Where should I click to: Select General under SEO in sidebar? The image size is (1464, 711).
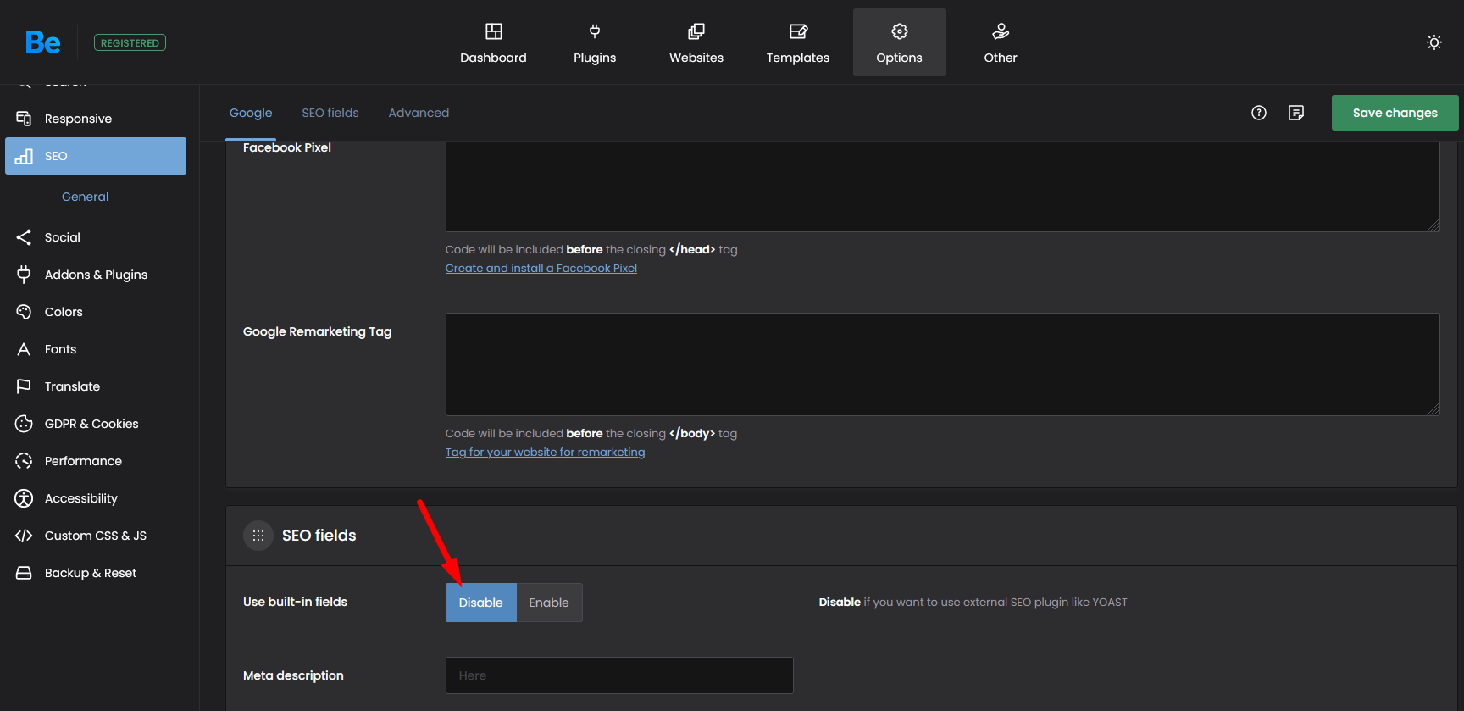tap(85, 197)
